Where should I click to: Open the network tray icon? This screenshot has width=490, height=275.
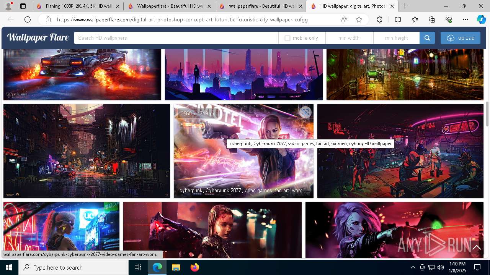tap(431, 267)
